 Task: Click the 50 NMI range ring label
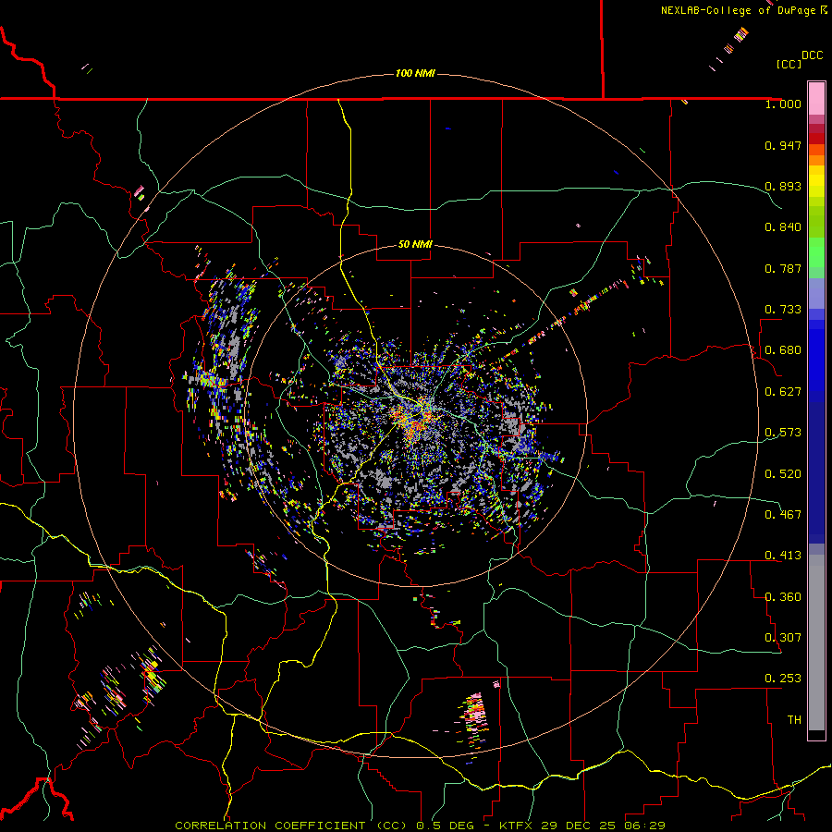(x=415, y=244)
